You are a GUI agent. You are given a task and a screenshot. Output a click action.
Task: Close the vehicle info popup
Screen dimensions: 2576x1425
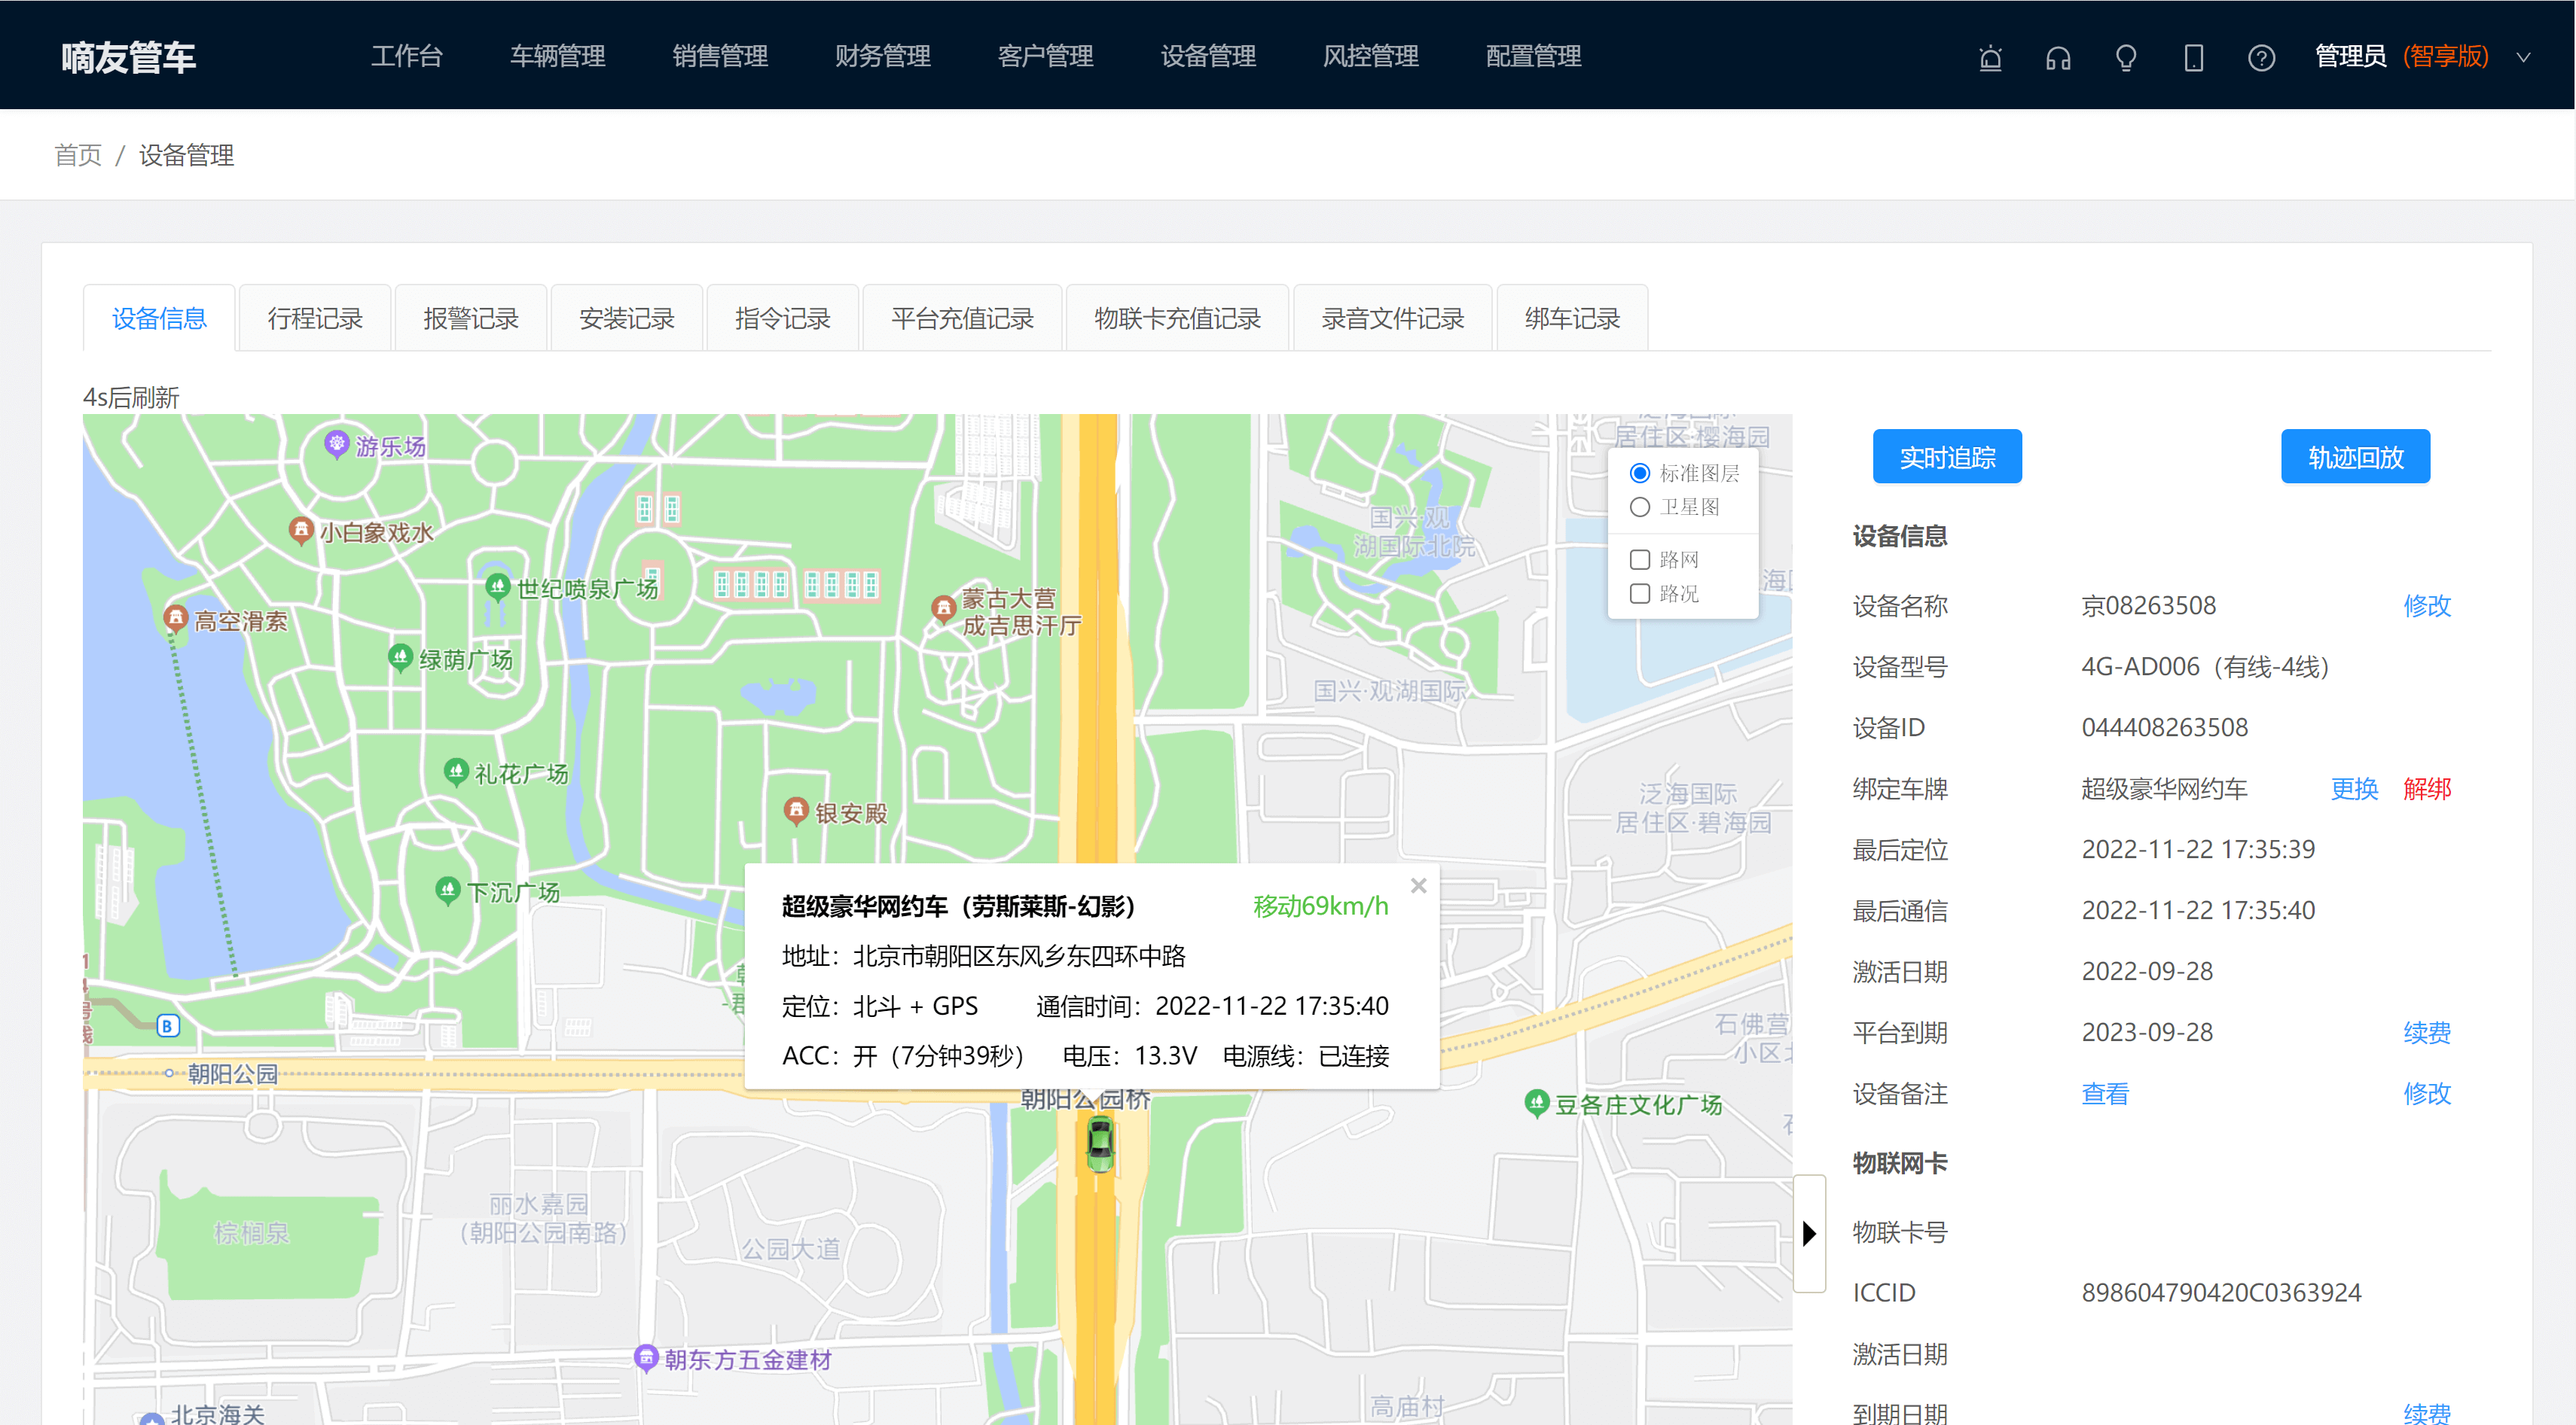[x=1418, y=885]
